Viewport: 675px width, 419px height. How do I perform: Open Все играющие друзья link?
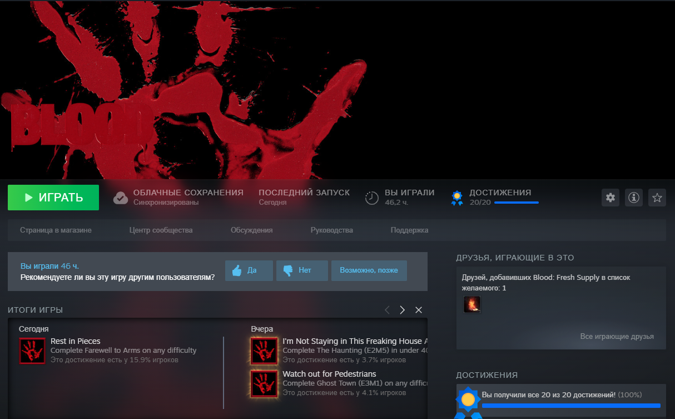tap(617, 337)
